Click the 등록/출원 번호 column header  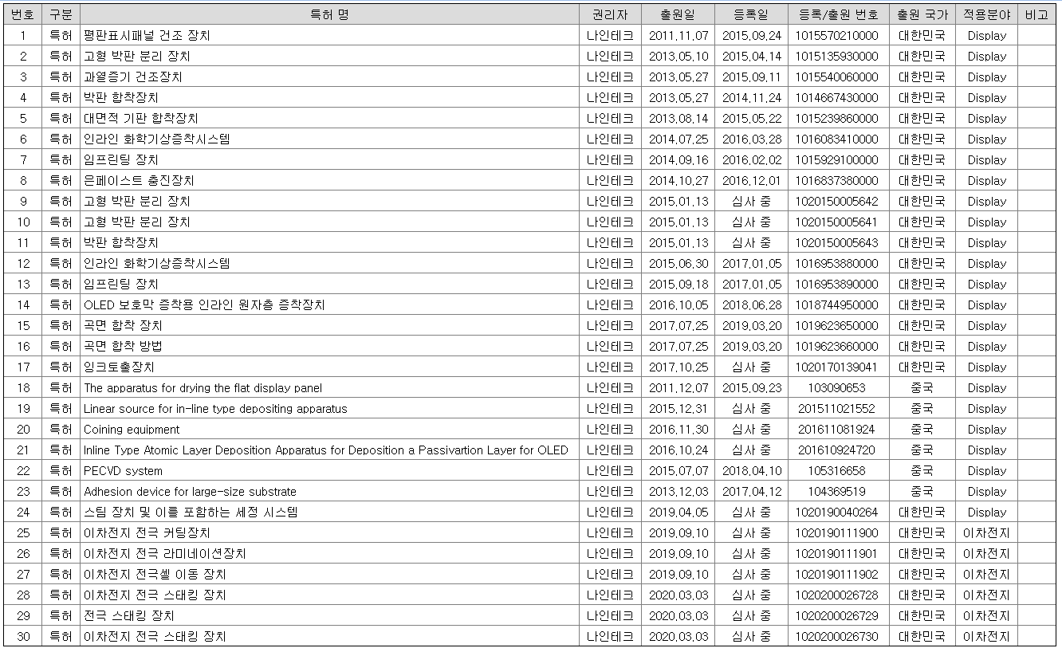[x=837, y=14]
